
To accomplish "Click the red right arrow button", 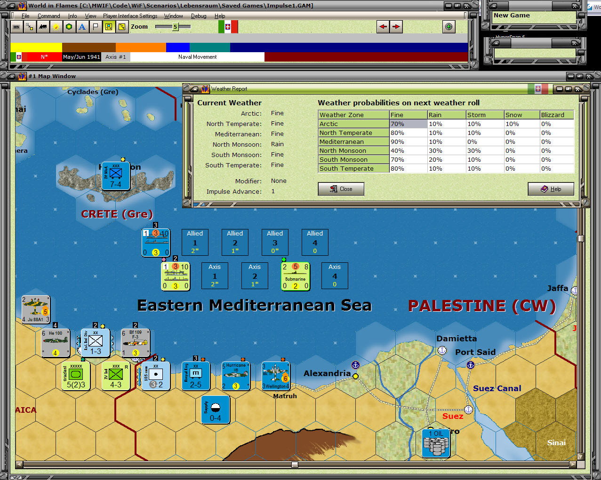I will [x=396, y=27].
